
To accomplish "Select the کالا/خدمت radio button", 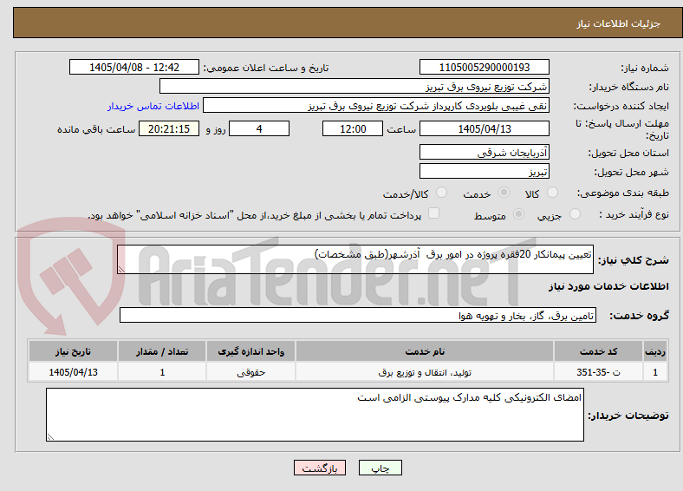I will coord(441,193).
